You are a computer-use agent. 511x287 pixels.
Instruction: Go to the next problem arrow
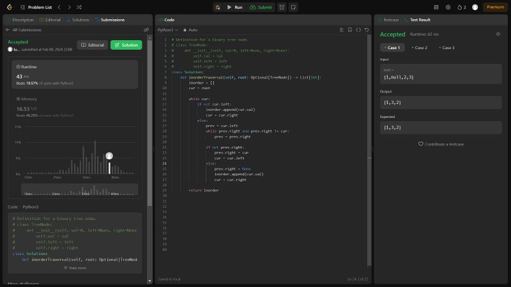[68, 7]
